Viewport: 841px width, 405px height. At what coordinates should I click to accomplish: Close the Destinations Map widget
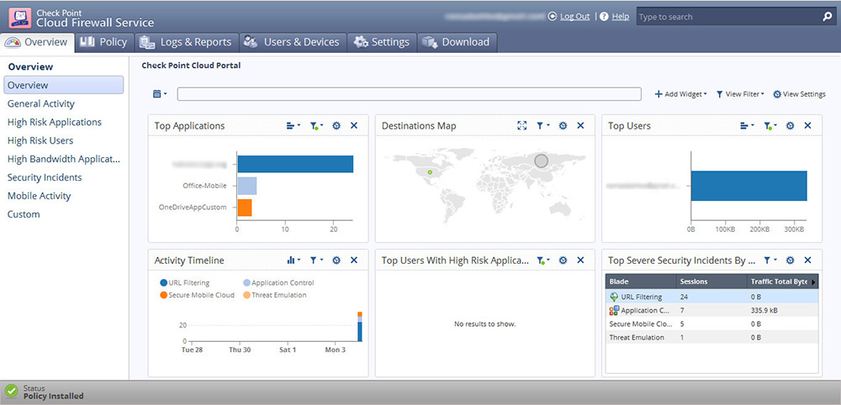click(580, 126)
